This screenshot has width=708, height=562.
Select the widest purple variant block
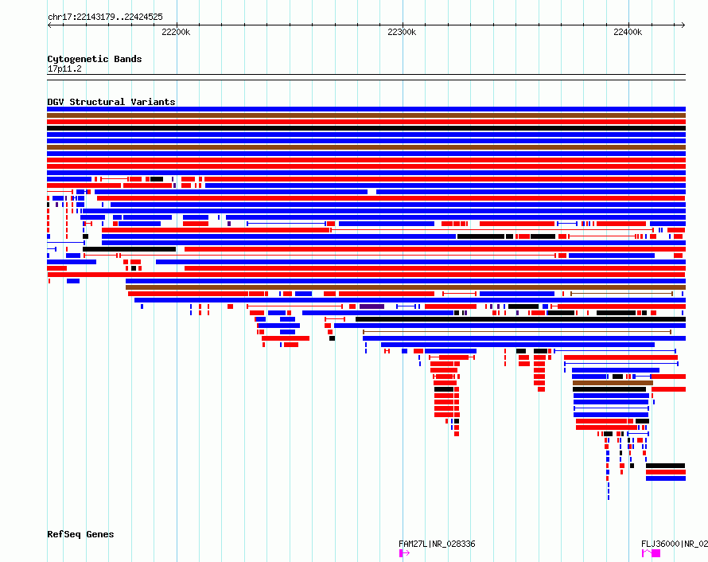tap(372, 306)
